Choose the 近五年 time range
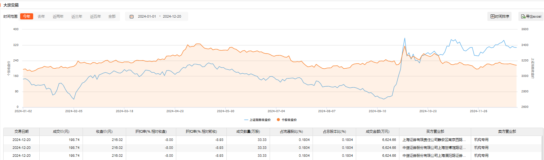The image size is (544, 160). point(96,17)
